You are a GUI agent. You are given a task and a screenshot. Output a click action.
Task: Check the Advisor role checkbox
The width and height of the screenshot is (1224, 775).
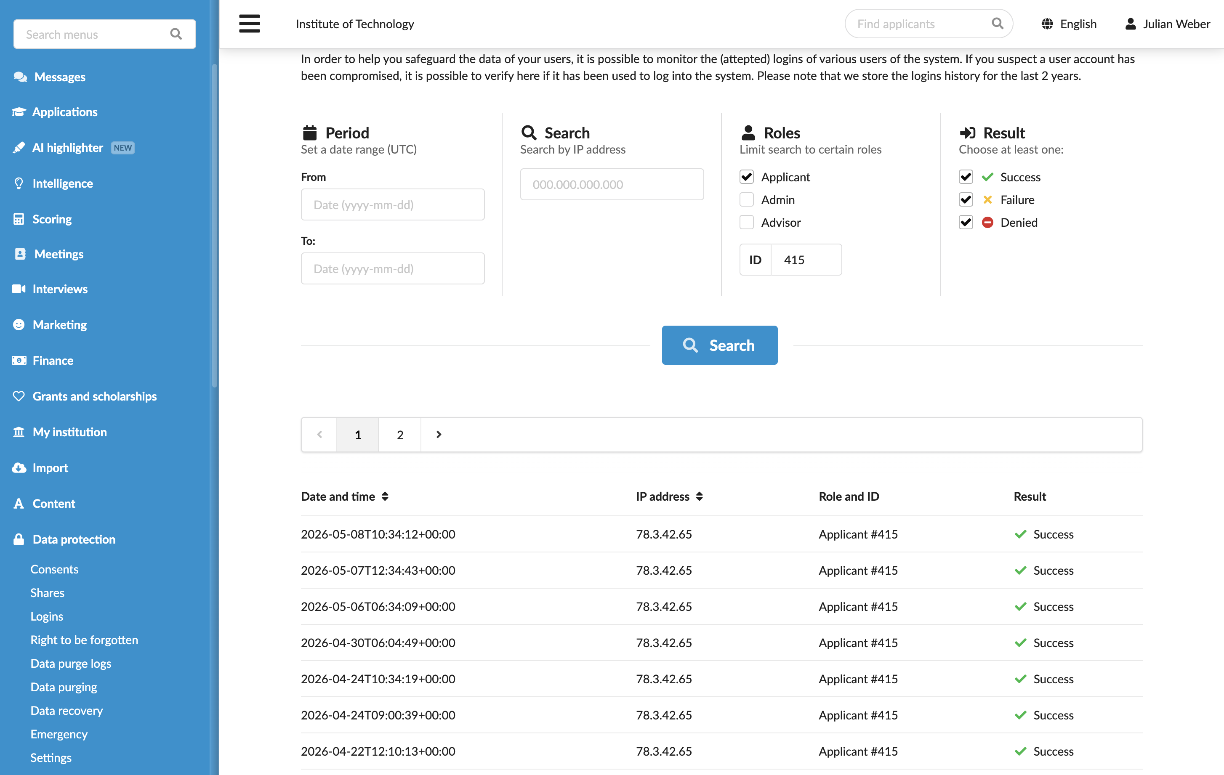pyautogui.click(x=747, y=223)
